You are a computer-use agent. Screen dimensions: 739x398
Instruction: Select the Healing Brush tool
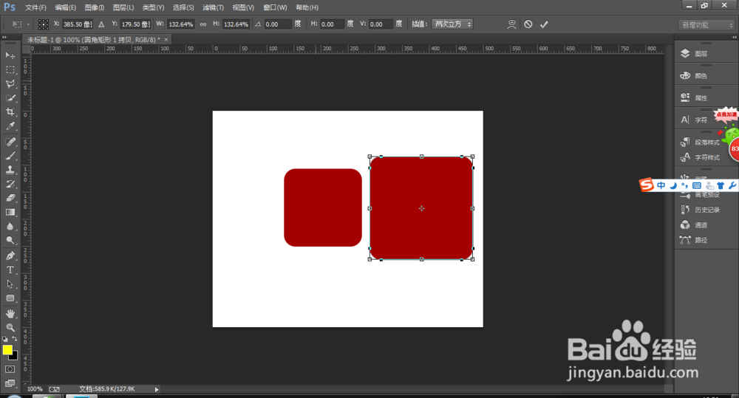coord(10,142)
